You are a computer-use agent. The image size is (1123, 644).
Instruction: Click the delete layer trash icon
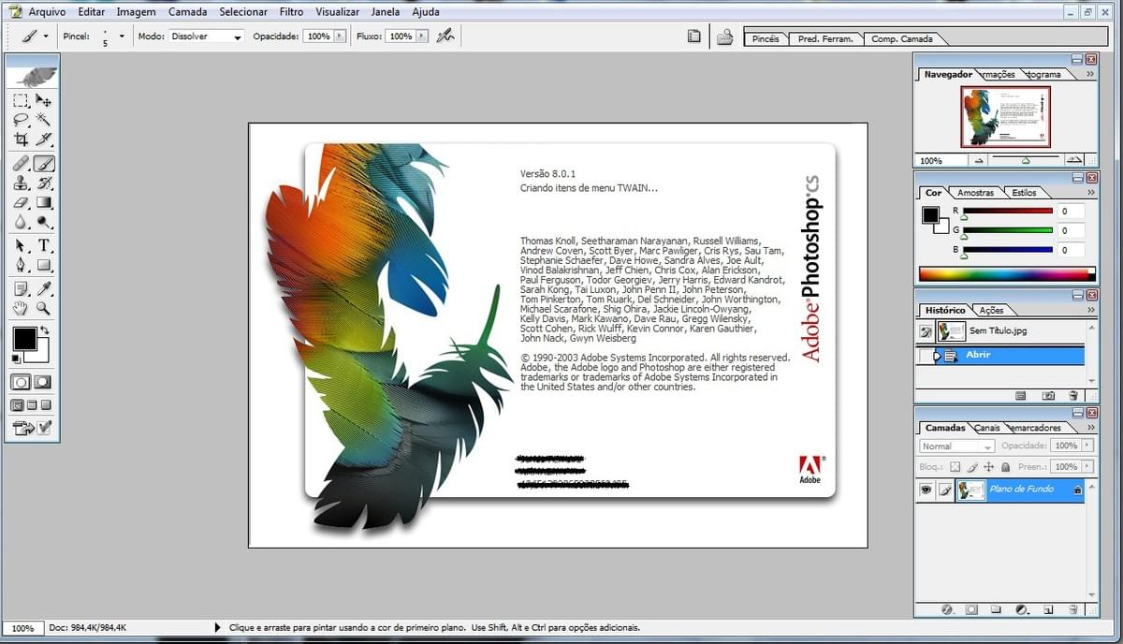[x=1073, y=609]
